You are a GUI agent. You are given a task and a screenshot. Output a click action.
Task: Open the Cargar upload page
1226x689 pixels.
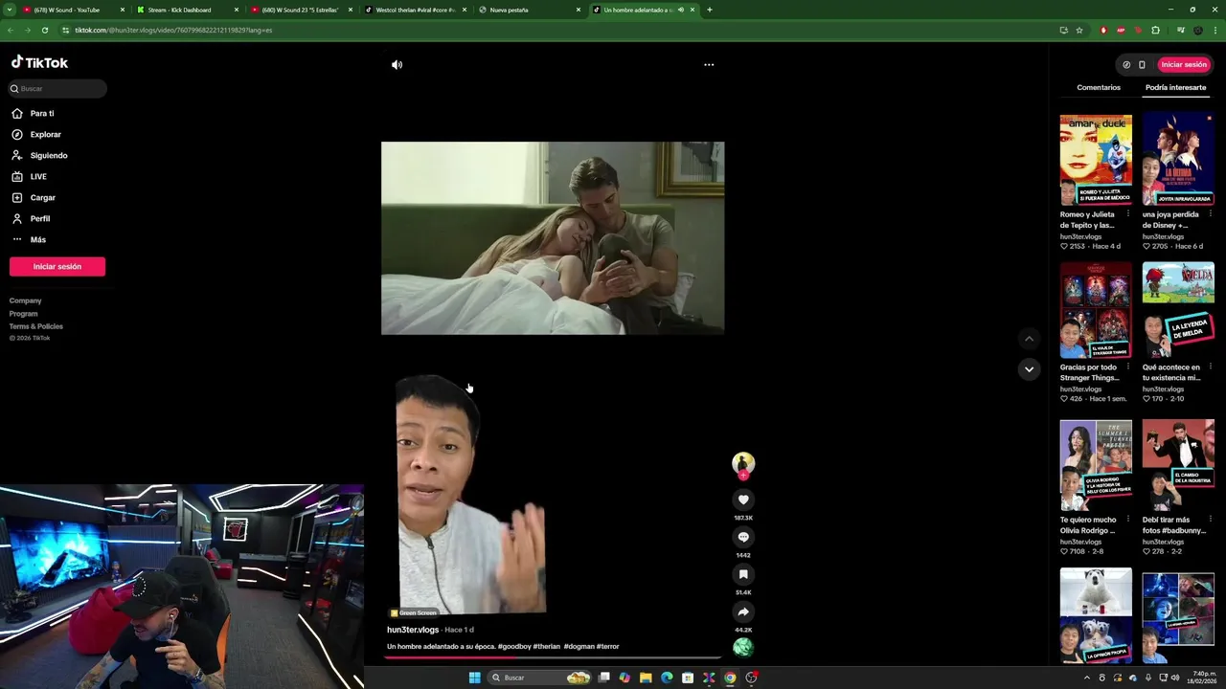(x=43, y=198)
